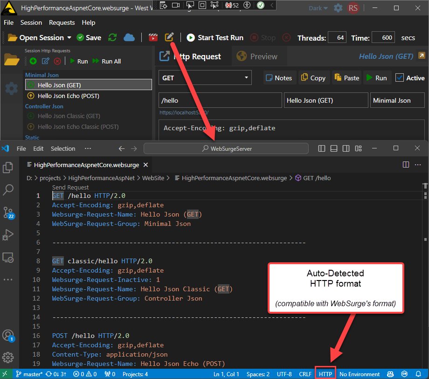Click the Time seconds input field

383,37
